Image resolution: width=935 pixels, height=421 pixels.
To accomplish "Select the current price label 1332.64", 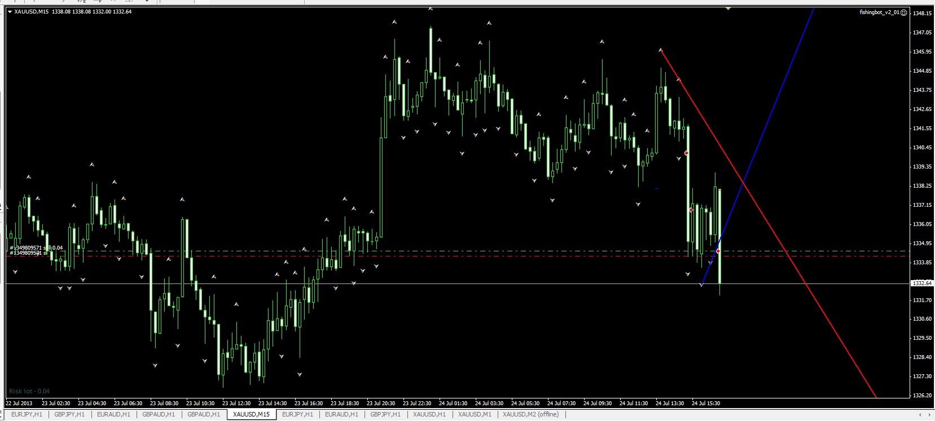I will tap(921, 283).
